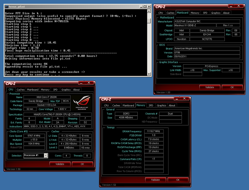Click the memory Size value 4096 MBytes
Viewport: 249px width, 190px height.
click(x=126, y=117)
